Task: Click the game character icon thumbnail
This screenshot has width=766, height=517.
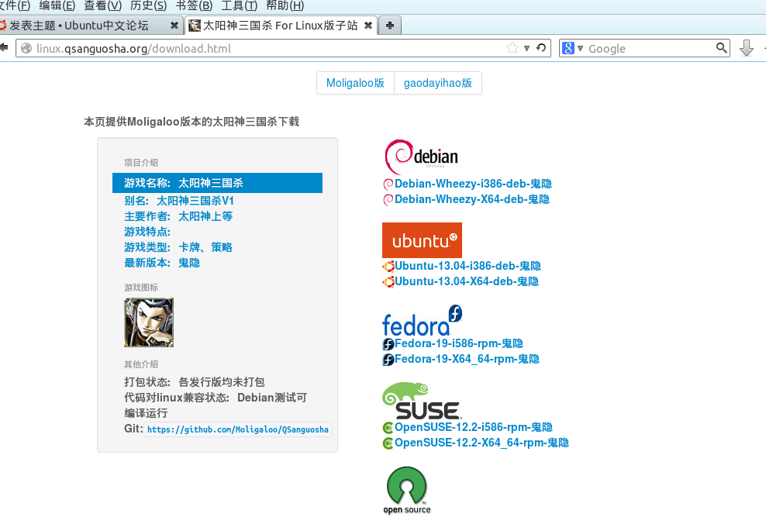Action: [149, 322]
